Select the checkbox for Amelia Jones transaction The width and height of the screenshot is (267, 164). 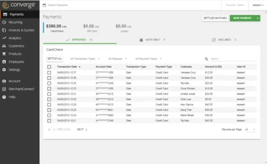(49, 94)
